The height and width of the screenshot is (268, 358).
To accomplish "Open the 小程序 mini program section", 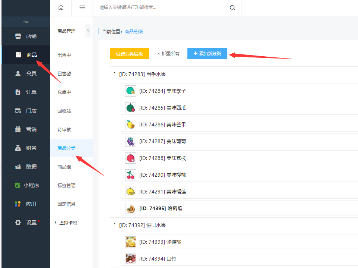I will click(26, 185).
